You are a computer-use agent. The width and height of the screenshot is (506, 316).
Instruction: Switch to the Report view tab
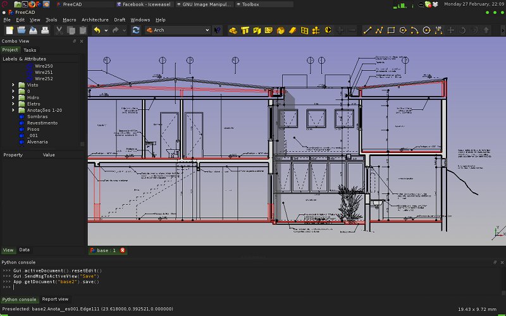pos(55,299)
